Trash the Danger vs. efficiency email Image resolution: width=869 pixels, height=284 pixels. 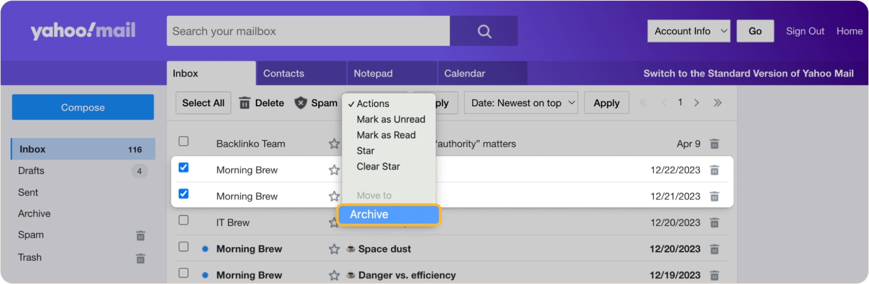(714, 275)
